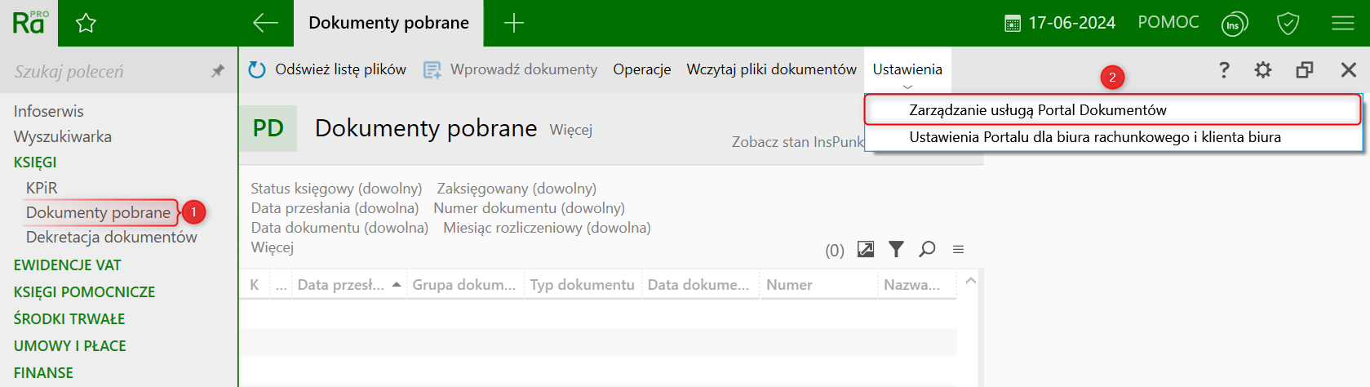Screen dimensions: 1370x387
Task: Click the scroll up chevron of table
Action: pyautogui.click(x=970, y=281)
